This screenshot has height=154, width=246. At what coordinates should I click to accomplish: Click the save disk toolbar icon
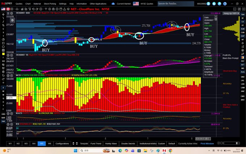61,9
